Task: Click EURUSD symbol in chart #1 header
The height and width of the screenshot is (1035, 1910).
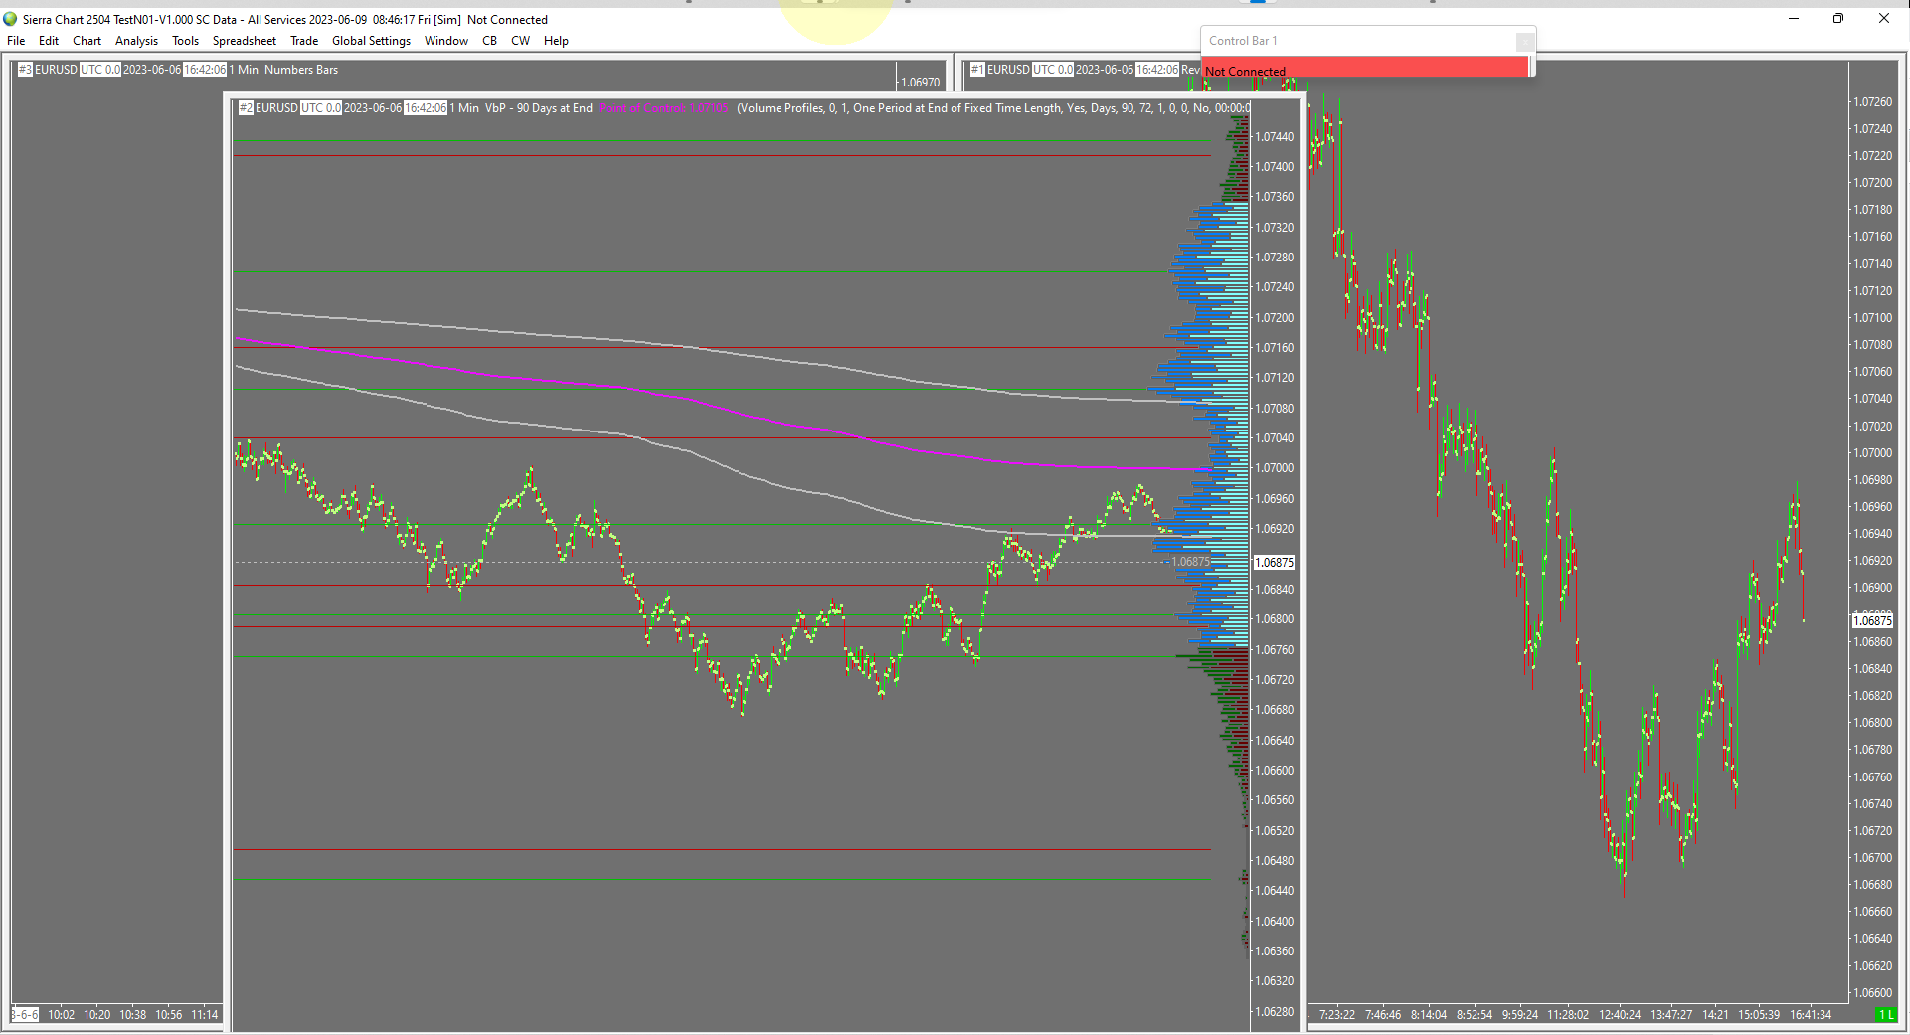Action: click(x=1008, y=70)
